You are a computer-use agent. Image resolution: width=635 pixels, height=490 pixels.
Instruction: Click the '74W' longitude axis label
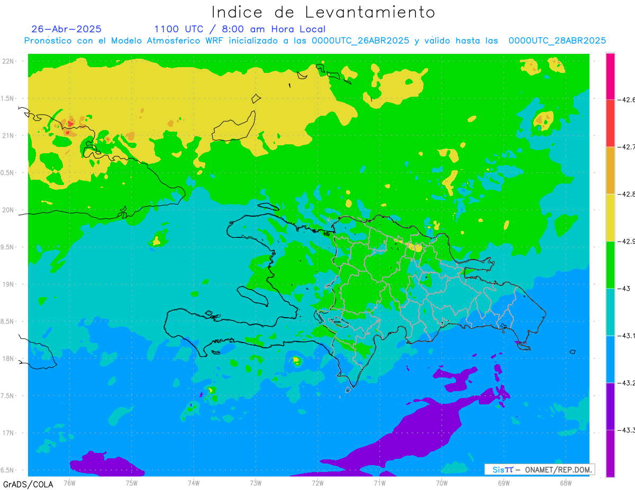[x=193, y=482]
